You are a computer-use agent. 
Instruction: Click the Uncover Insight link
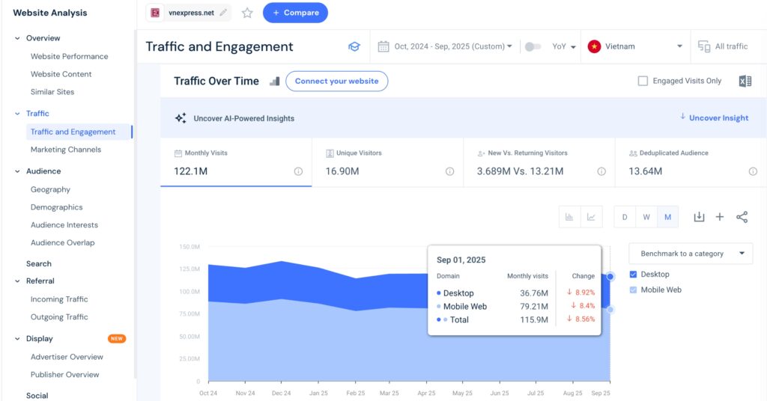pos(714,117)
